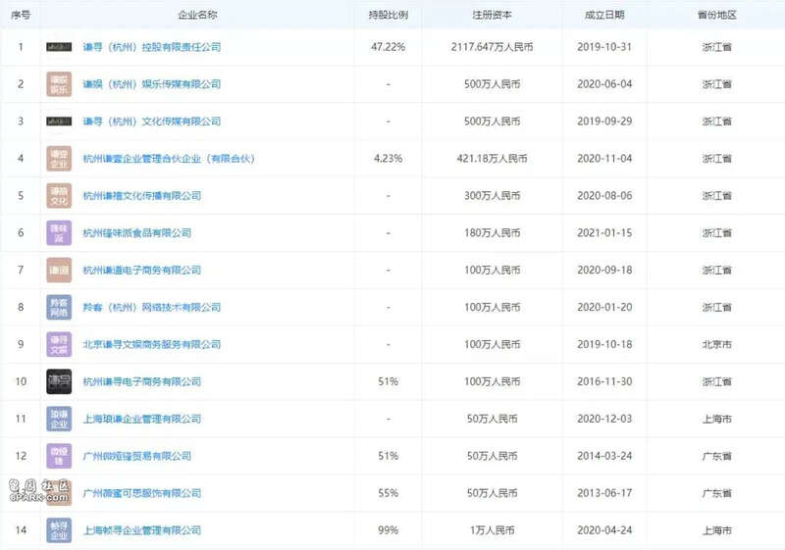Click the purple logo in row 12
The image size is (785, 550).
[59, 456]
